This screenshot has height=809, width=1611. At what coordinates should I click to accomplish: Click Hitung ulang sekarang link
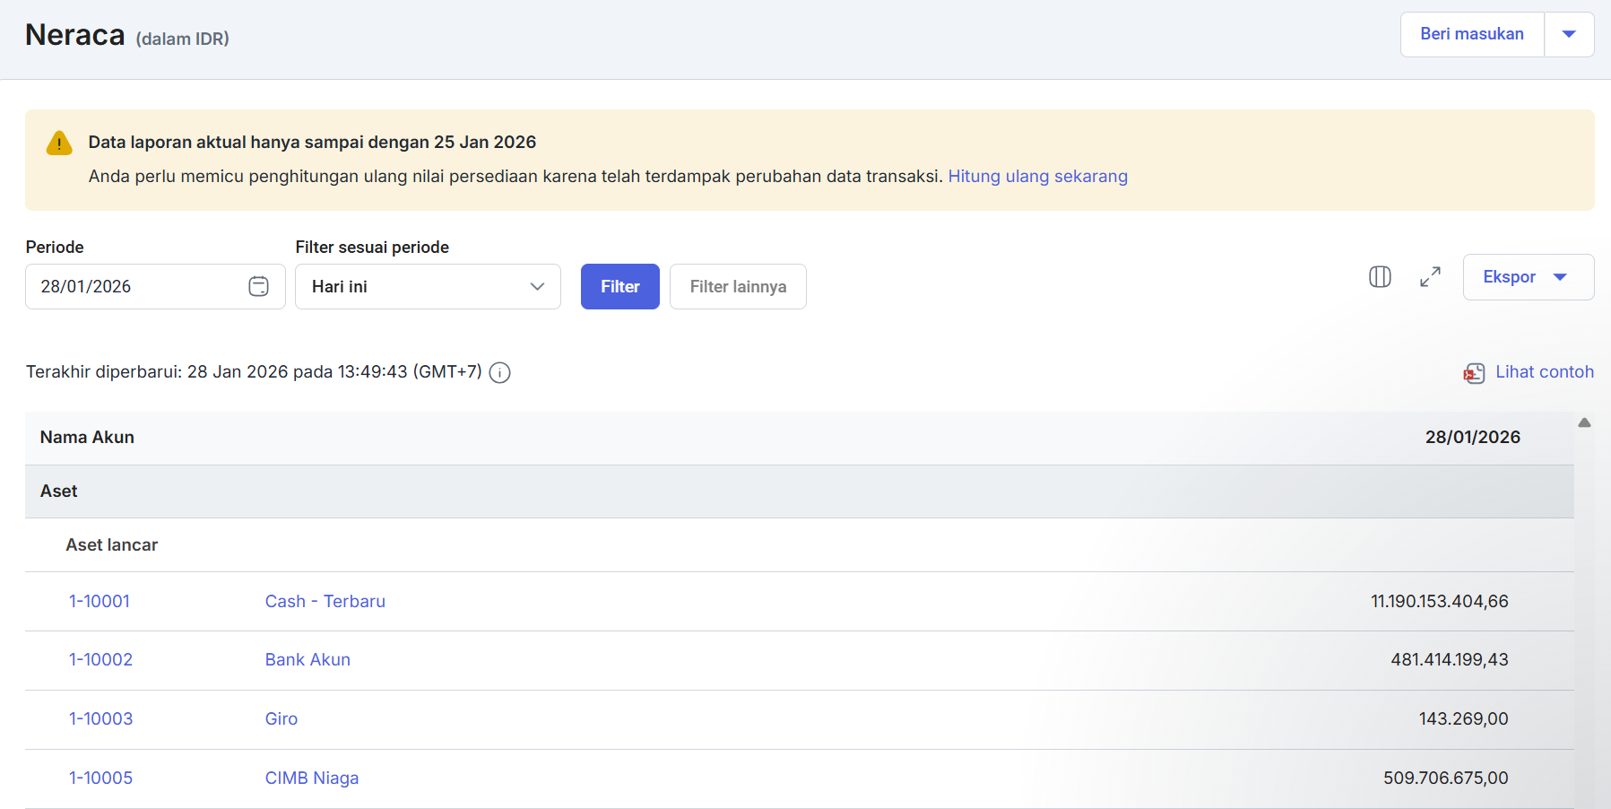coord(1037,177)
